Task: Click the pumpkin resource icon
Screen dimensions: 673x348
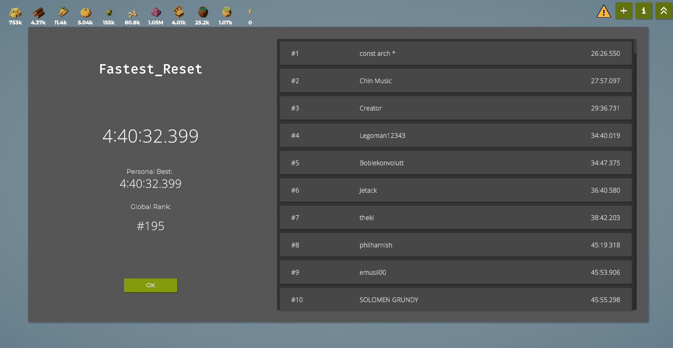Action: [x=85, y=13]
